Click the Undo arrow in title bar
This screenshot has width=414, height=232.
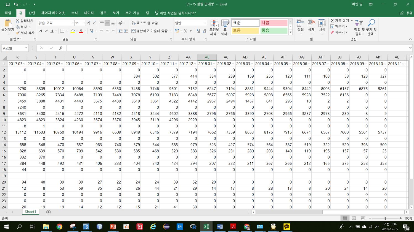(x=16, y=4)
